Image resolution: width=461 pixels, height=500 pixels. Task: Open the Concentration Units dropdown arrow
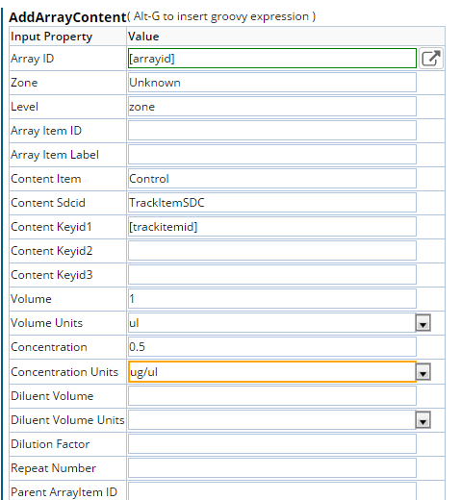coord(423,372)
